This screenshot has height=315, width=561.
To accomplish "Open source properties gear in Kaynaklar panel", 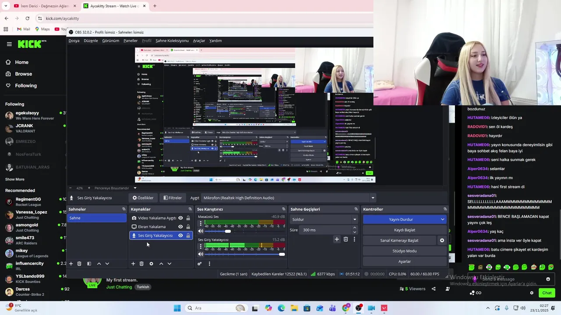I will pyautogui.click(x=151, y=264).
